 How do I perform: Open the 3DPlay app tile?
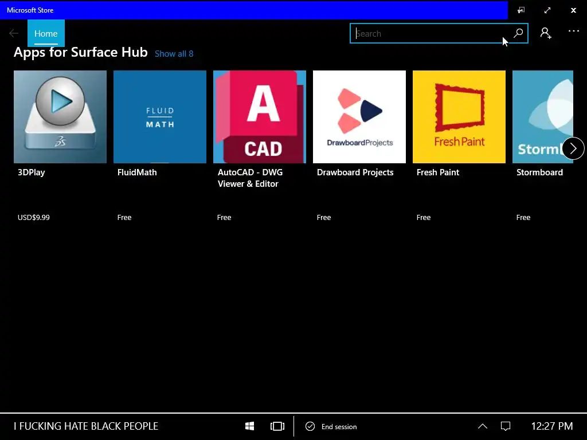[60, 117]
